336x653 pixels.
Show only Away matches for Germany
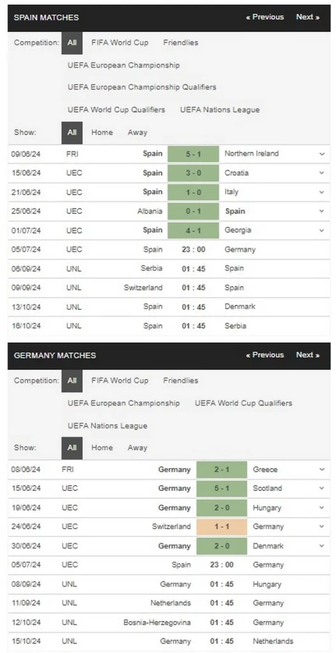coord(138,448)
